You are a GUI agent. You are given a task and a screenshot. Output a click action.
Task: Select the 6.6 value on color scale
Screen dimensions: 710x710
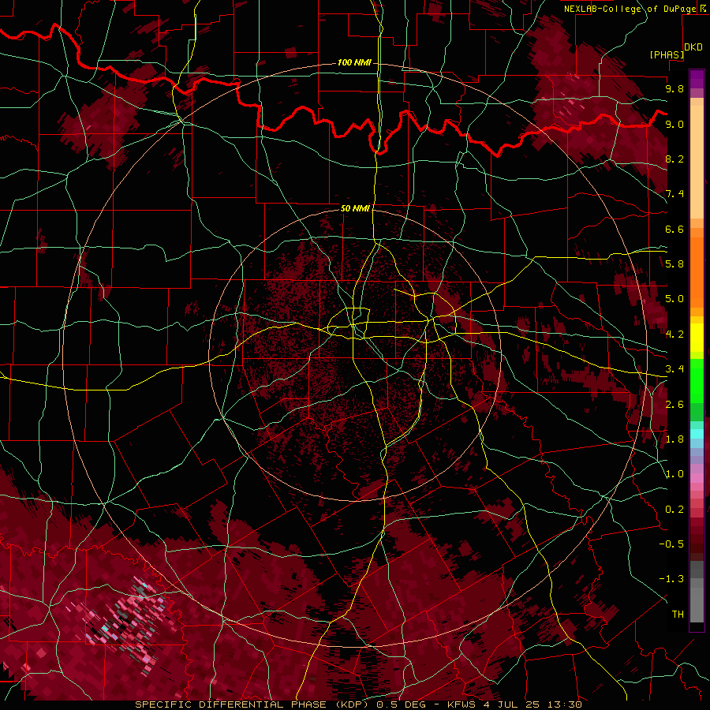[674, 229]
